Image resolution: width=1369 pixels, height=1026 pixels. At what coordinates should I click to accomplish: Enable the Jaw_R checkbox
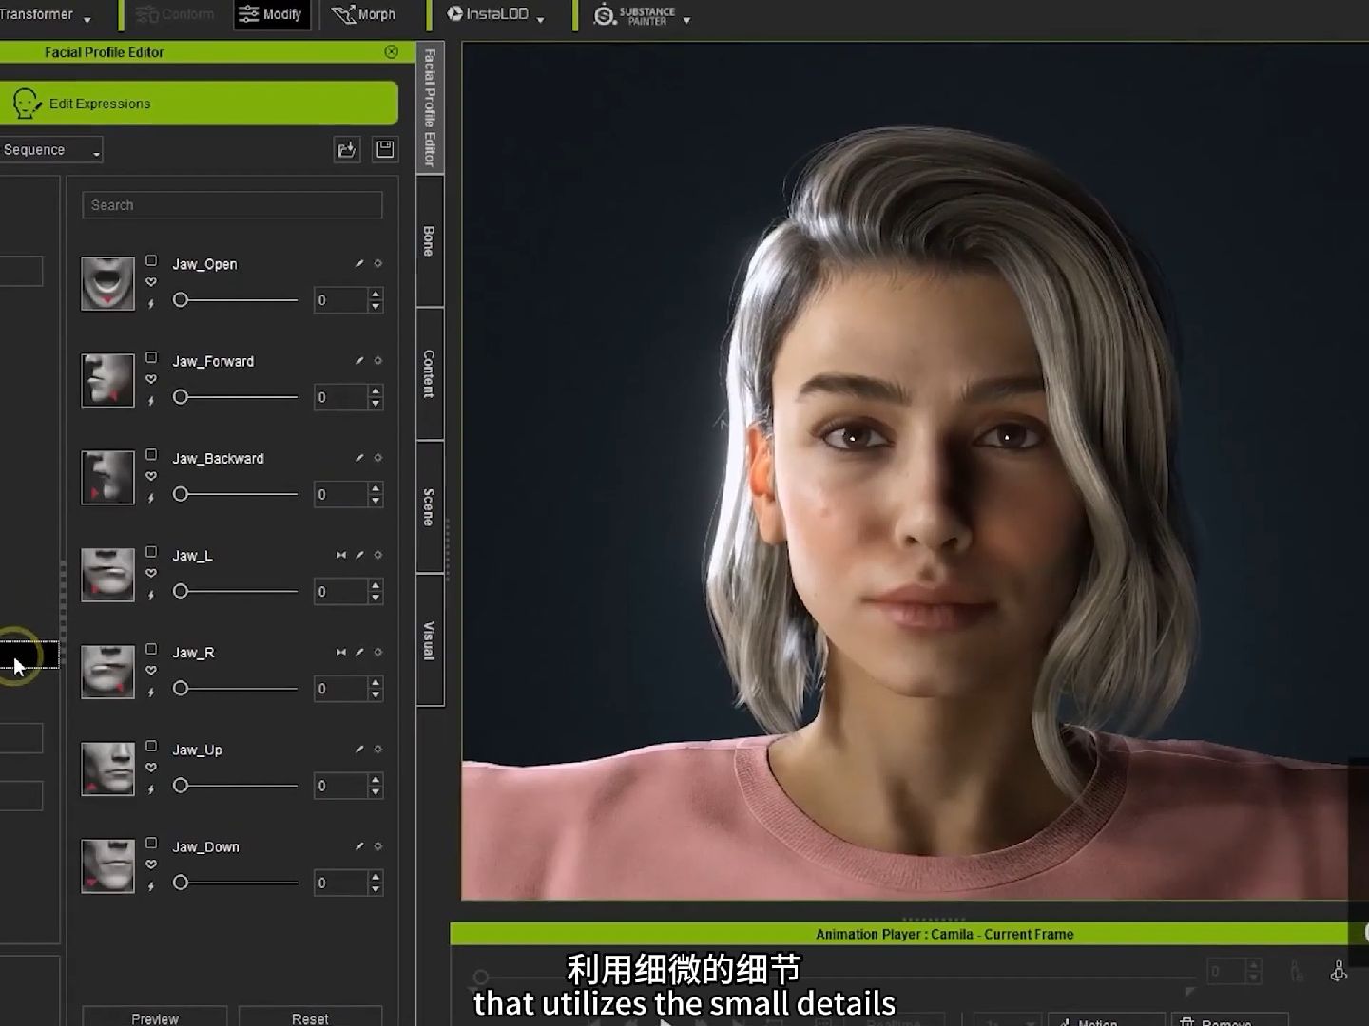[151, 649]
